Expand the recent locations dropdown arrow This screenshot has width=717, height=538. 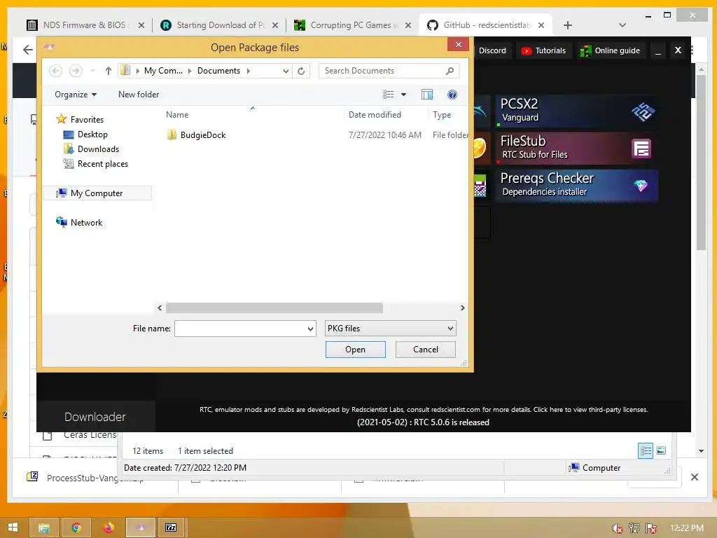pos(93,71)
